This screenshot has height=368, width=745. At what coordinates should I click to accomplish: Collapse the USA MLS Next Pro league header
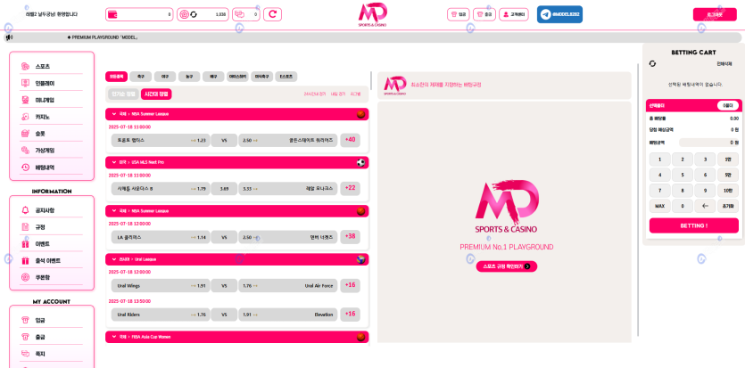point(112,162)
